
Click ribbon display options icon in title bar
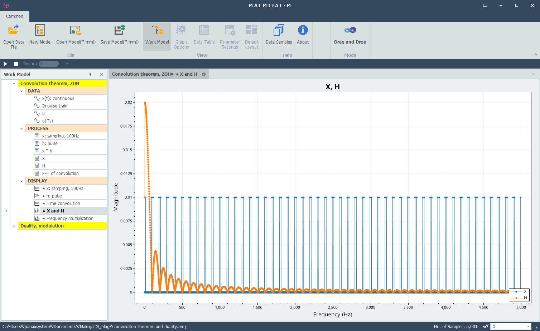[485, 5]
